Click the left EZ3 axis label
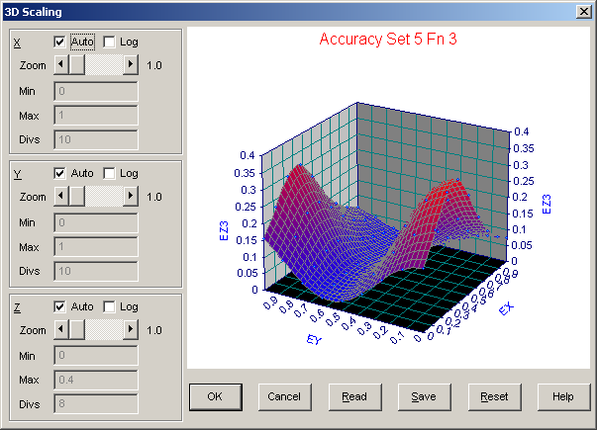 tap(224, 230)
